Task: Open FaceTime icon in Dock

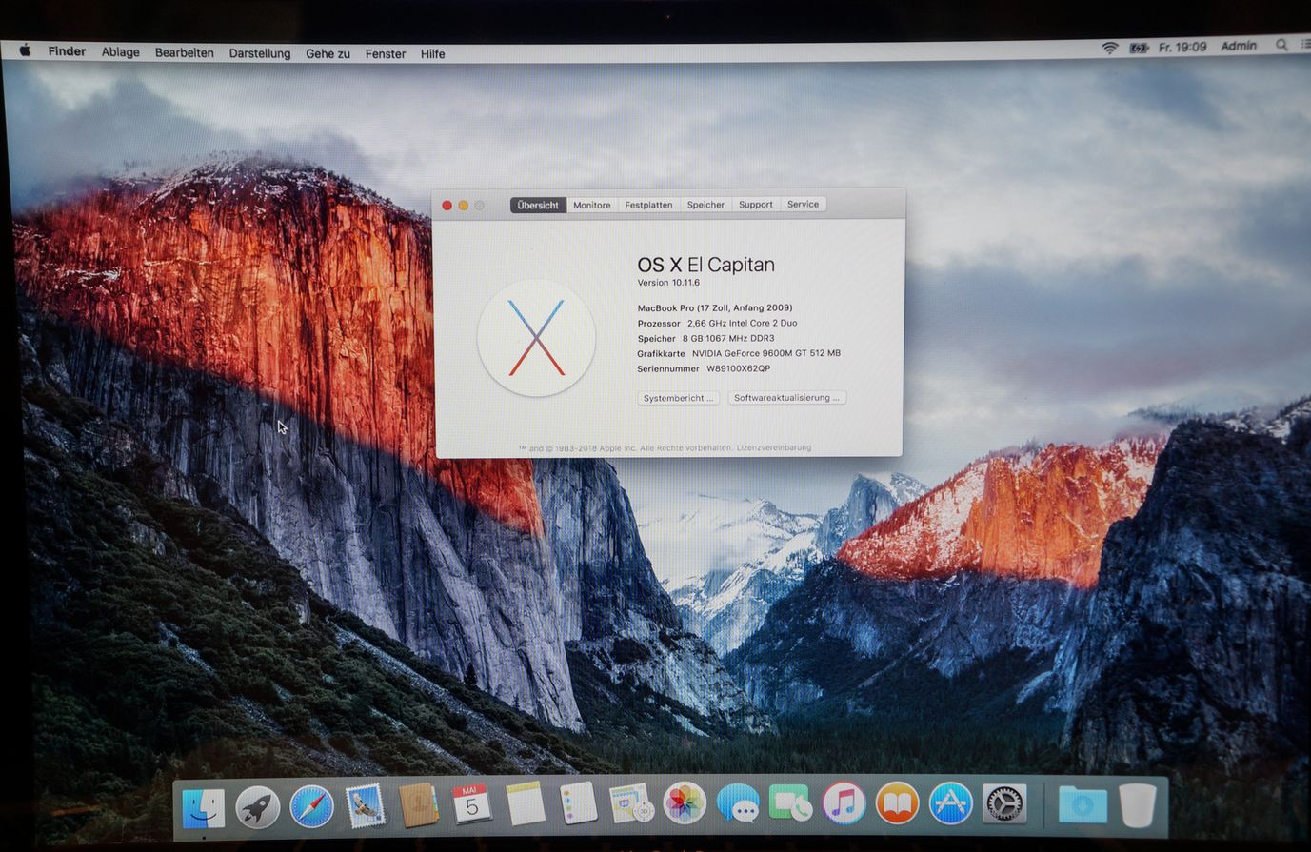Action: (x=790, y=804)
